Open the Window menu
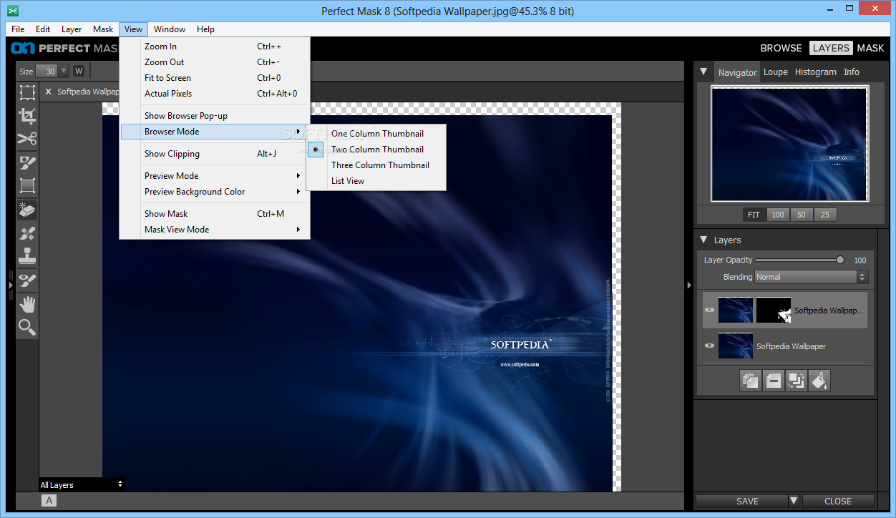Screen dimensions: 896x518 170,29
